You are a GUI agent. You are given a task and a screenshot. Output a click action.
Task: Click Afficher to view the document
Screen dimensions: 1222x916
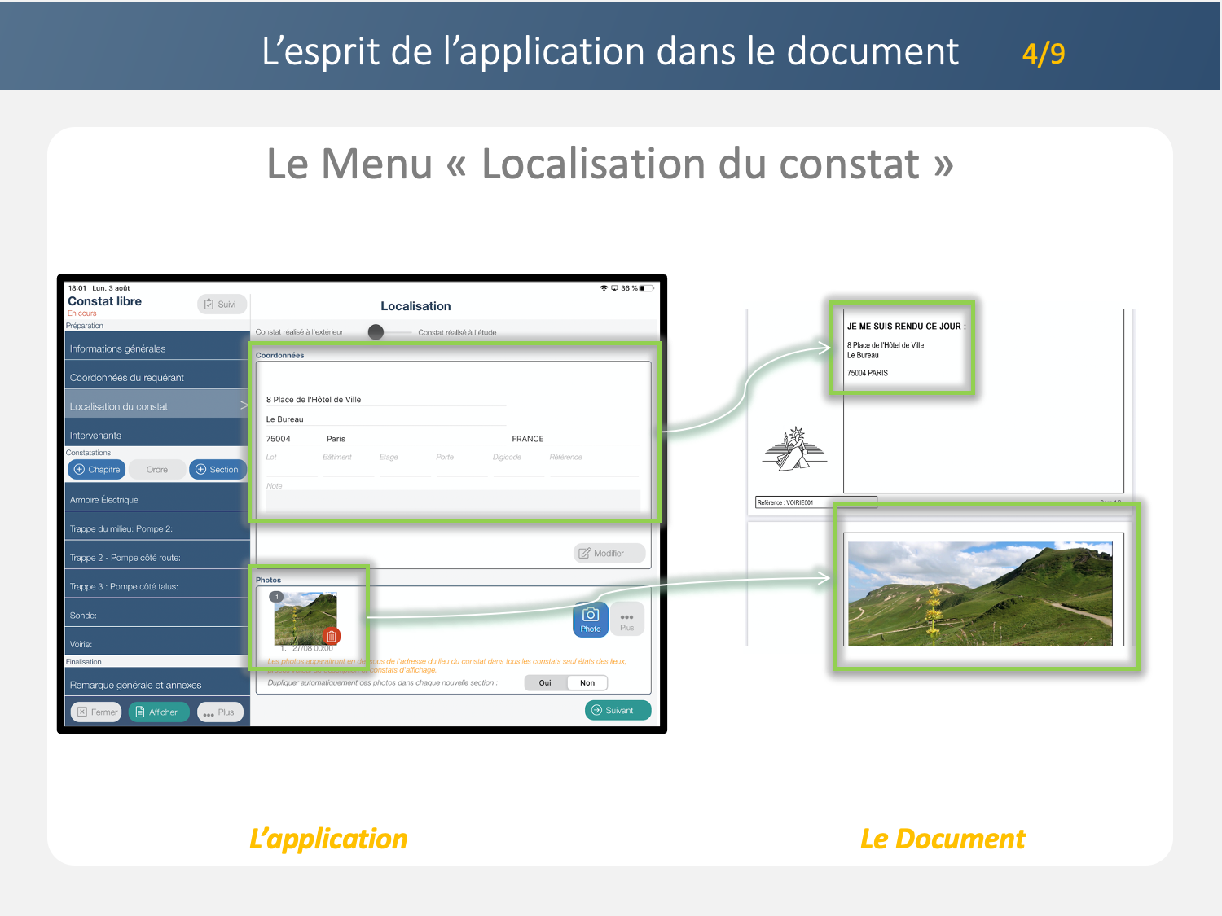[158, 712]
